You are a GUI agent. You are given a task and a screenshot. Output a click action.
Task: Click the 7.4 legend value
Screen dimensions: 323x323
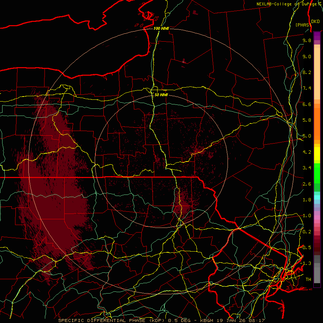coord(307,88)
